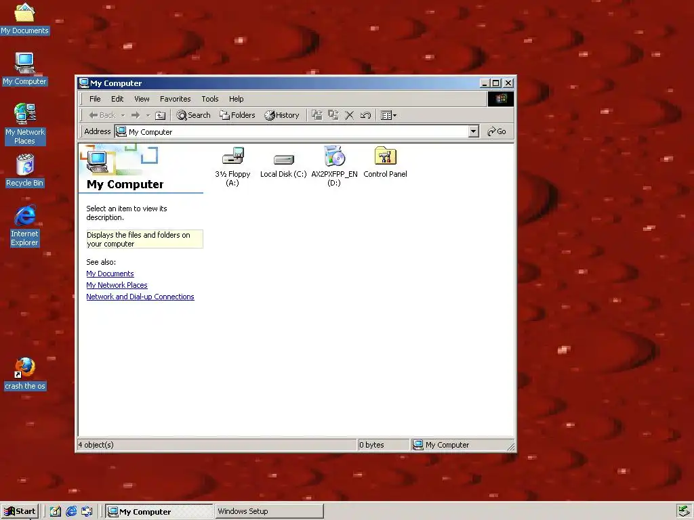Open the Search pane from toolbar
The image size is (694, 520).
click(193, 115)
